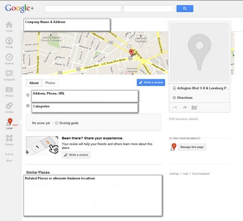Open the Explore compass icon
The image size is (243, 221).
tap(9, 57)
